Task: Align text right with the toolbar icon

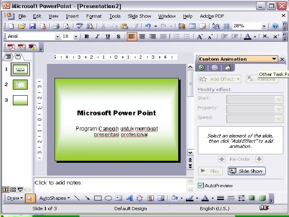Action: pos(153,37)
